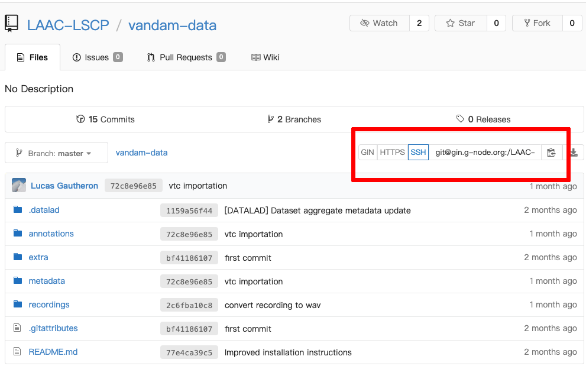Click the clone URL input field

(485, 152)
